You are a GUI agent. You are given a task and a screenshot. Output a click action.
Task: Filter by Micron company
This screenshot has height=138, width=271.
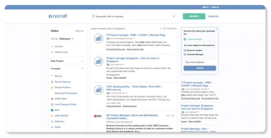58,76
